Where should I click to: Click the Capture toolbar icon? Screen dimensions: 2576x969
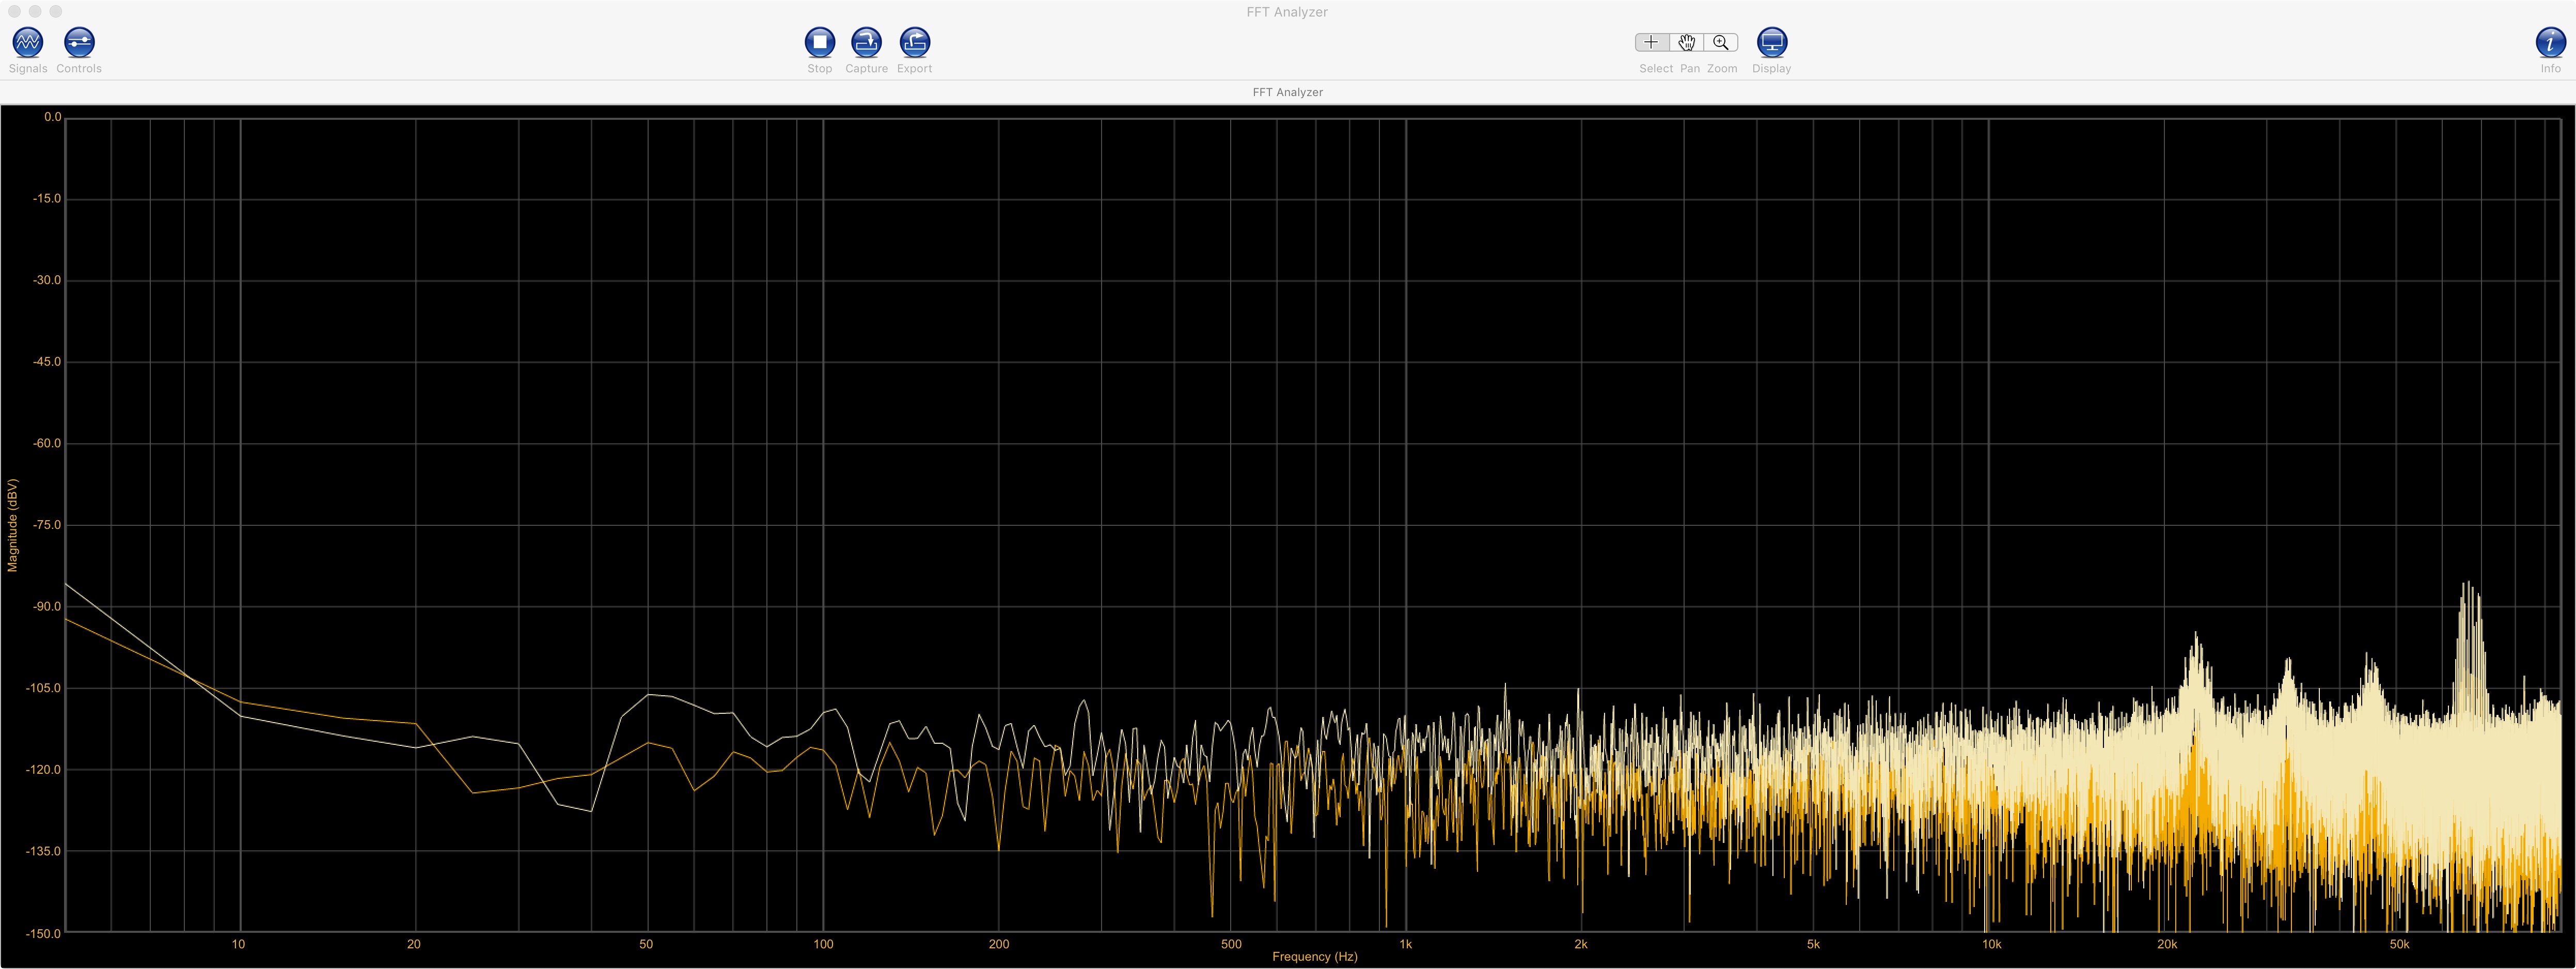pyautogui.click(x=866, y=42)
